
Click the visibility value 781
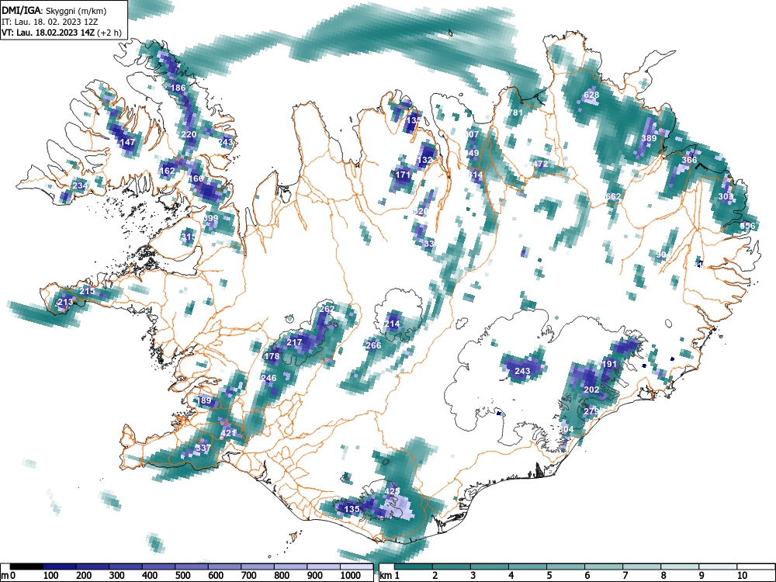coord(515,113)
